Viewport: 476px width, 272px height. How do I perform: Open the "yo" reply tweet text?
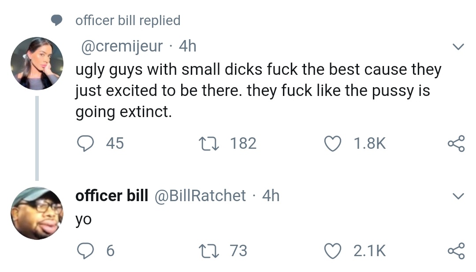[x=83, y=219]
